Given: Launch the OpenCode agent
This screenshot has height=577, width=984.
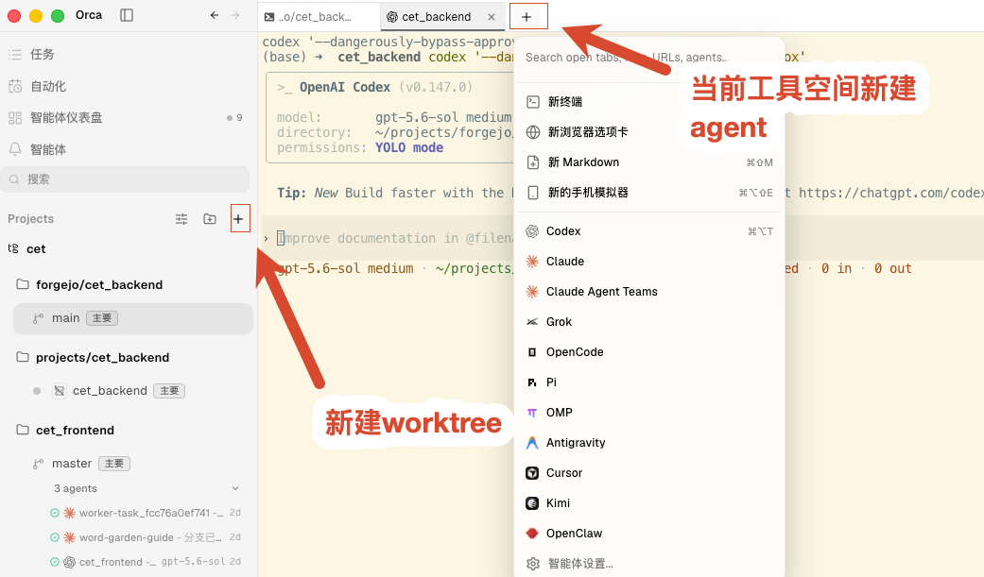Looking at the screenshot, I should [x=649, y=352].
